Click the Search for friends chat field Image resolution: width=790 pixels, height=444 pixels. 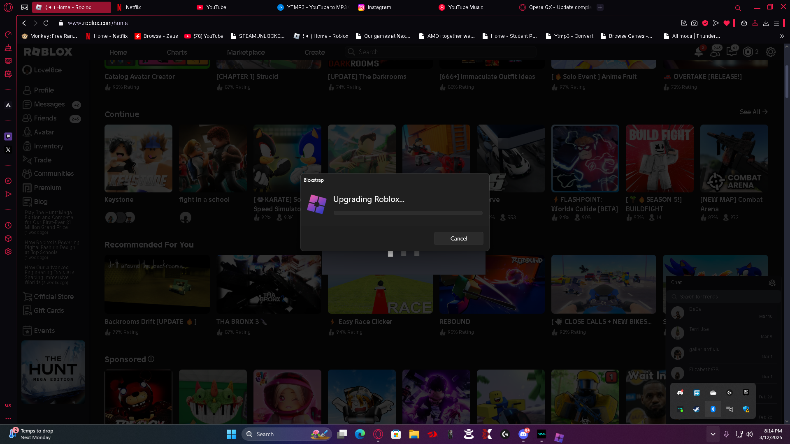click(x=724, y=296)
